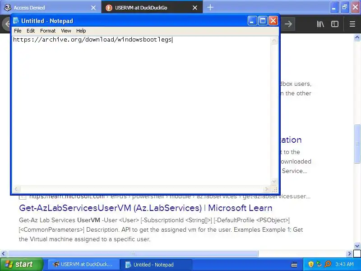This screenshot has width=361, height=271.
Task: Click the partially visible 'ation' result link
Action: (291, 140)
